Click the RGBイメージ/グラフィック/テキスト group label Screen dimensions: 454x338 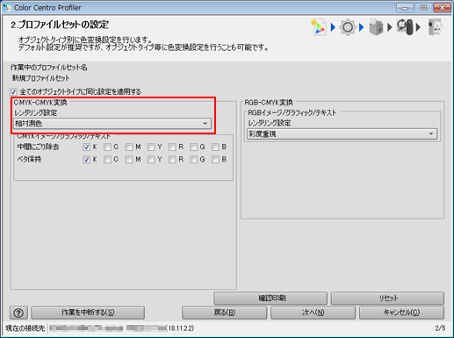292,112
